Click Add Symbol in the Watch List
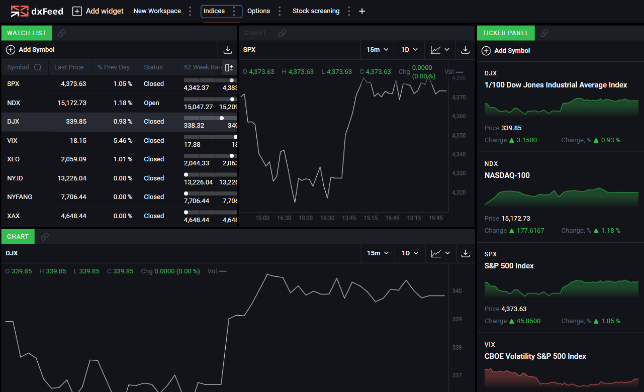Viewport: 644px width, 392px height. [x=31, y=50]
